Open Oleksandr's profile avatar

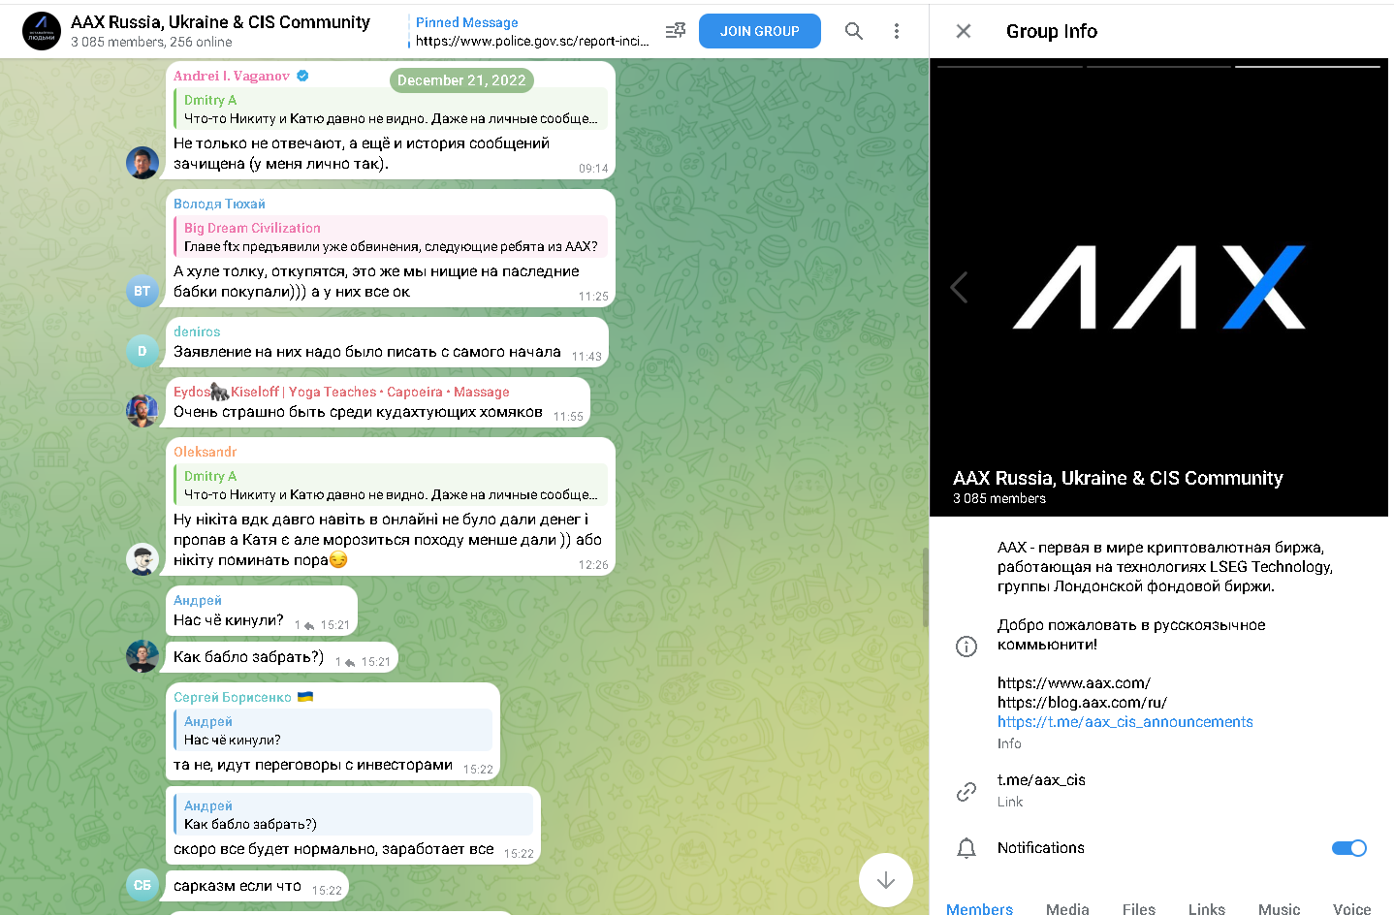tap(143, 559)
